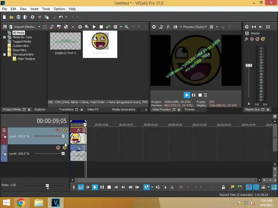
Task: Save the project with floppy icon
Action: [x=18, y=17]
